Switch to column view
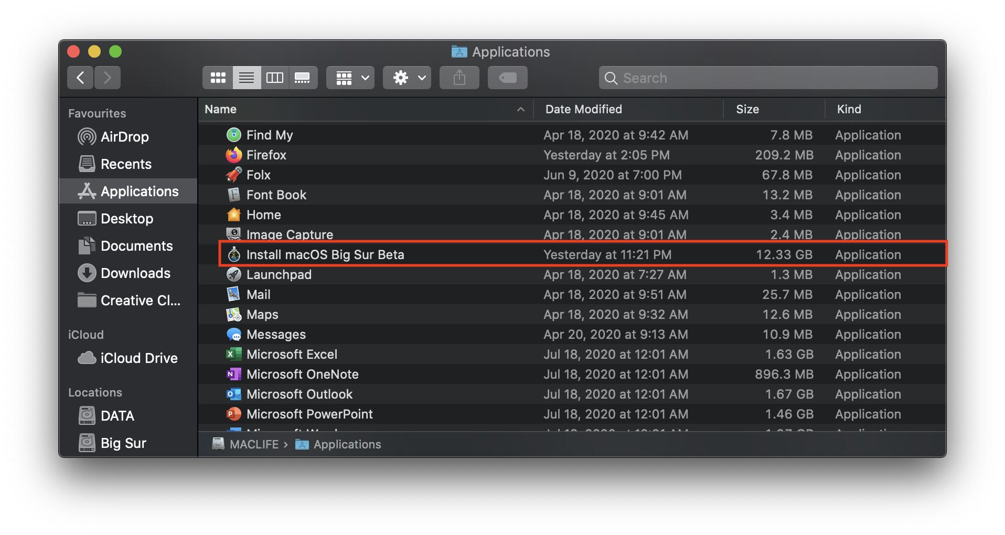Viewport: 1005px width, 535px height. point(274,78)
